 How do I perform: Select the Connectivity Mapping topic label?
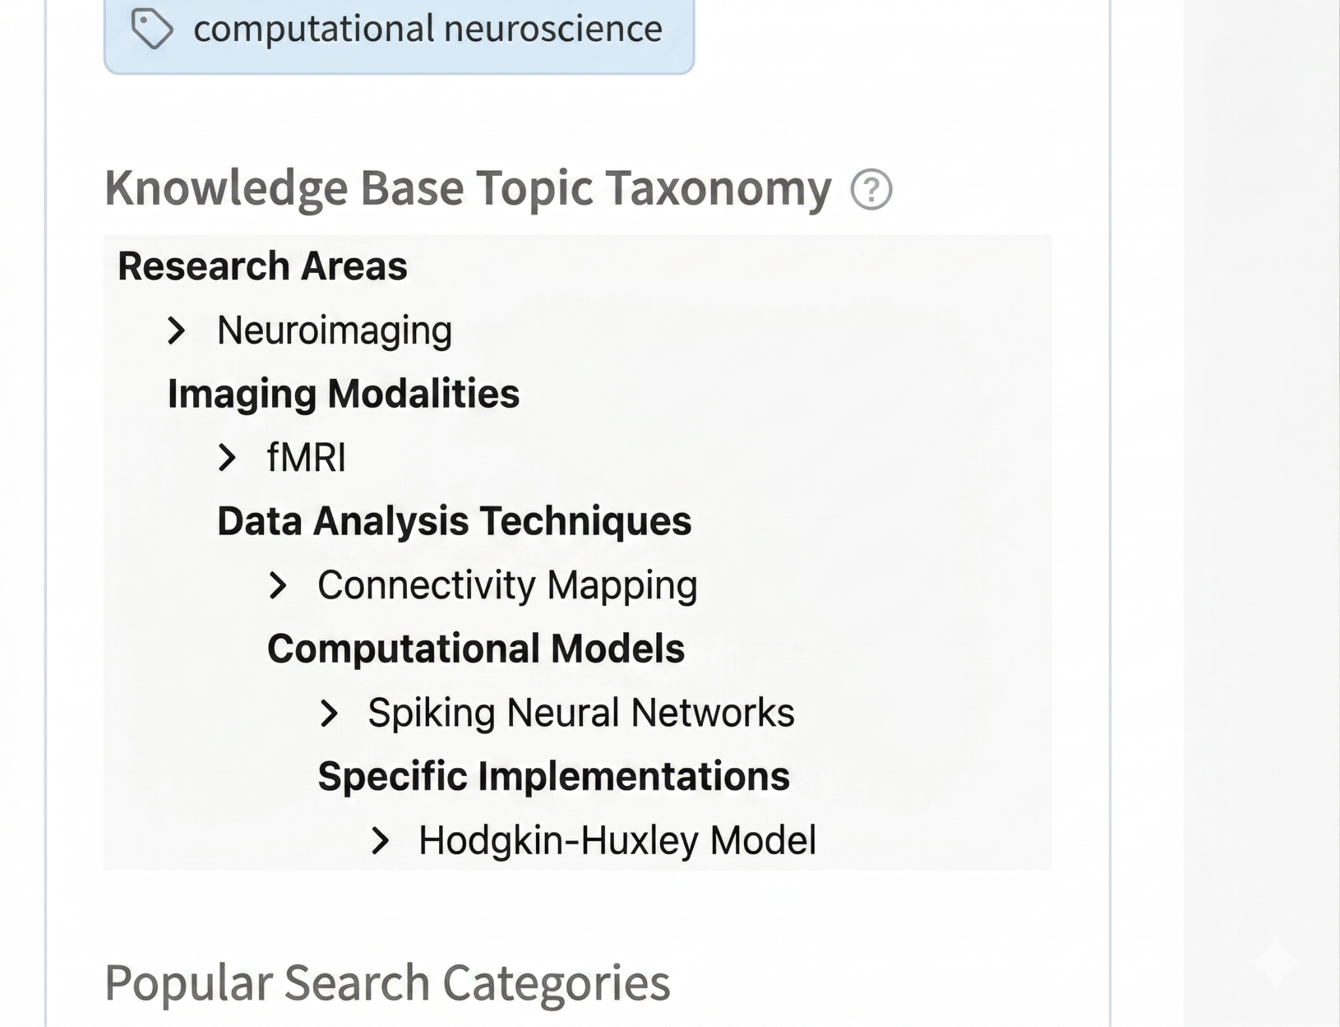tap(507, 585)
